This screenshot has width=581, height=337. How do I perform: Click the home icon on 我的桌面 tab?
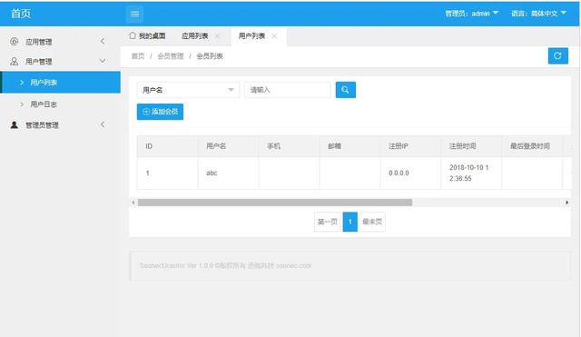pyautogui.click(x=133, y=35)
